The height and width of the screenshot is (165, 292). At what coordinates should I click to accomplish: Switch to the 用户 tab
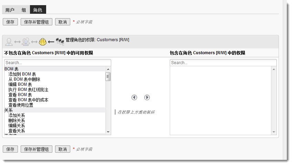(10, 10)
